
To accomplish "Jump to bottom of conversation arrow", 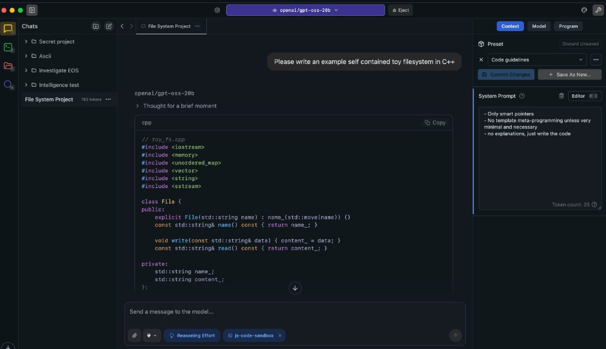I will pyautogui.click(x=295, y=288).
